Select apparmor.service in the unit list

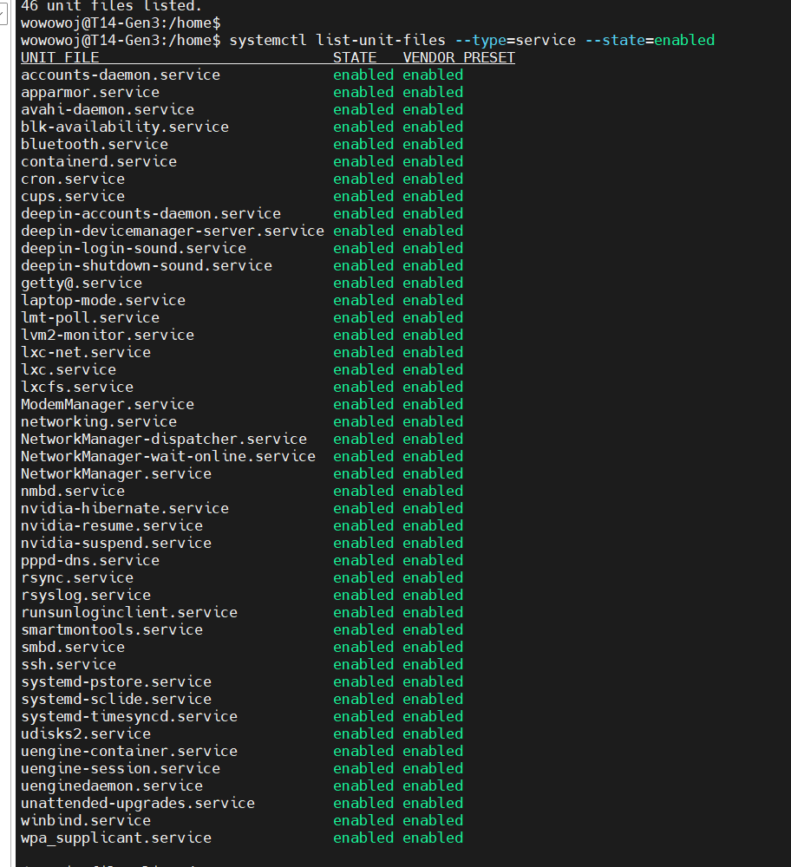(x=90, y=93)
